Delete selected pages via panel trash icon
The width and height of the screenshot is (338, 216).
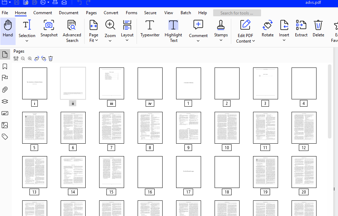tap(51, 58)
